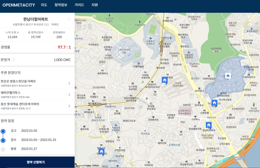Click 서울보광 초등학교 map icon
Image resolution: width=260 pixels, height=168 pixels.
[x=116, y=125]
